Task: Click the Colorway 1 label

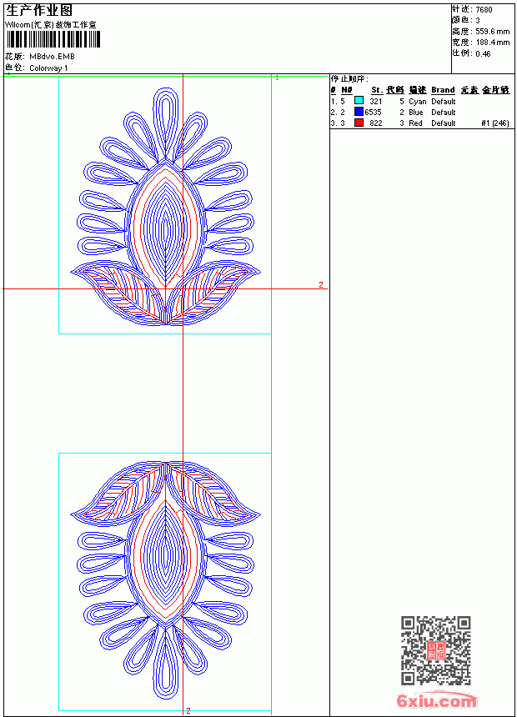Action: 48,68
